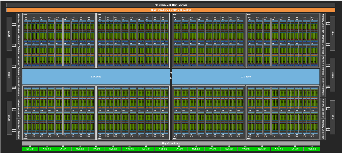Screen dimensions: 342x153
Task: Click the GPC label of the top-left GPC
Action: (25, 15)
